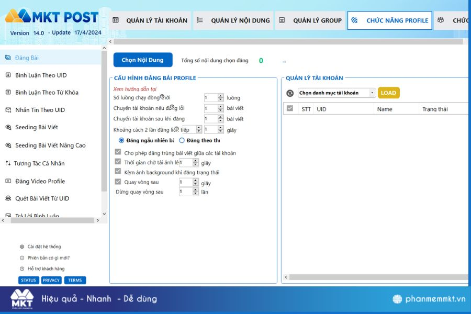Toggle the Quay vòng sau checkbox
The width and height of the screenshot is (471, 314).
118,182
